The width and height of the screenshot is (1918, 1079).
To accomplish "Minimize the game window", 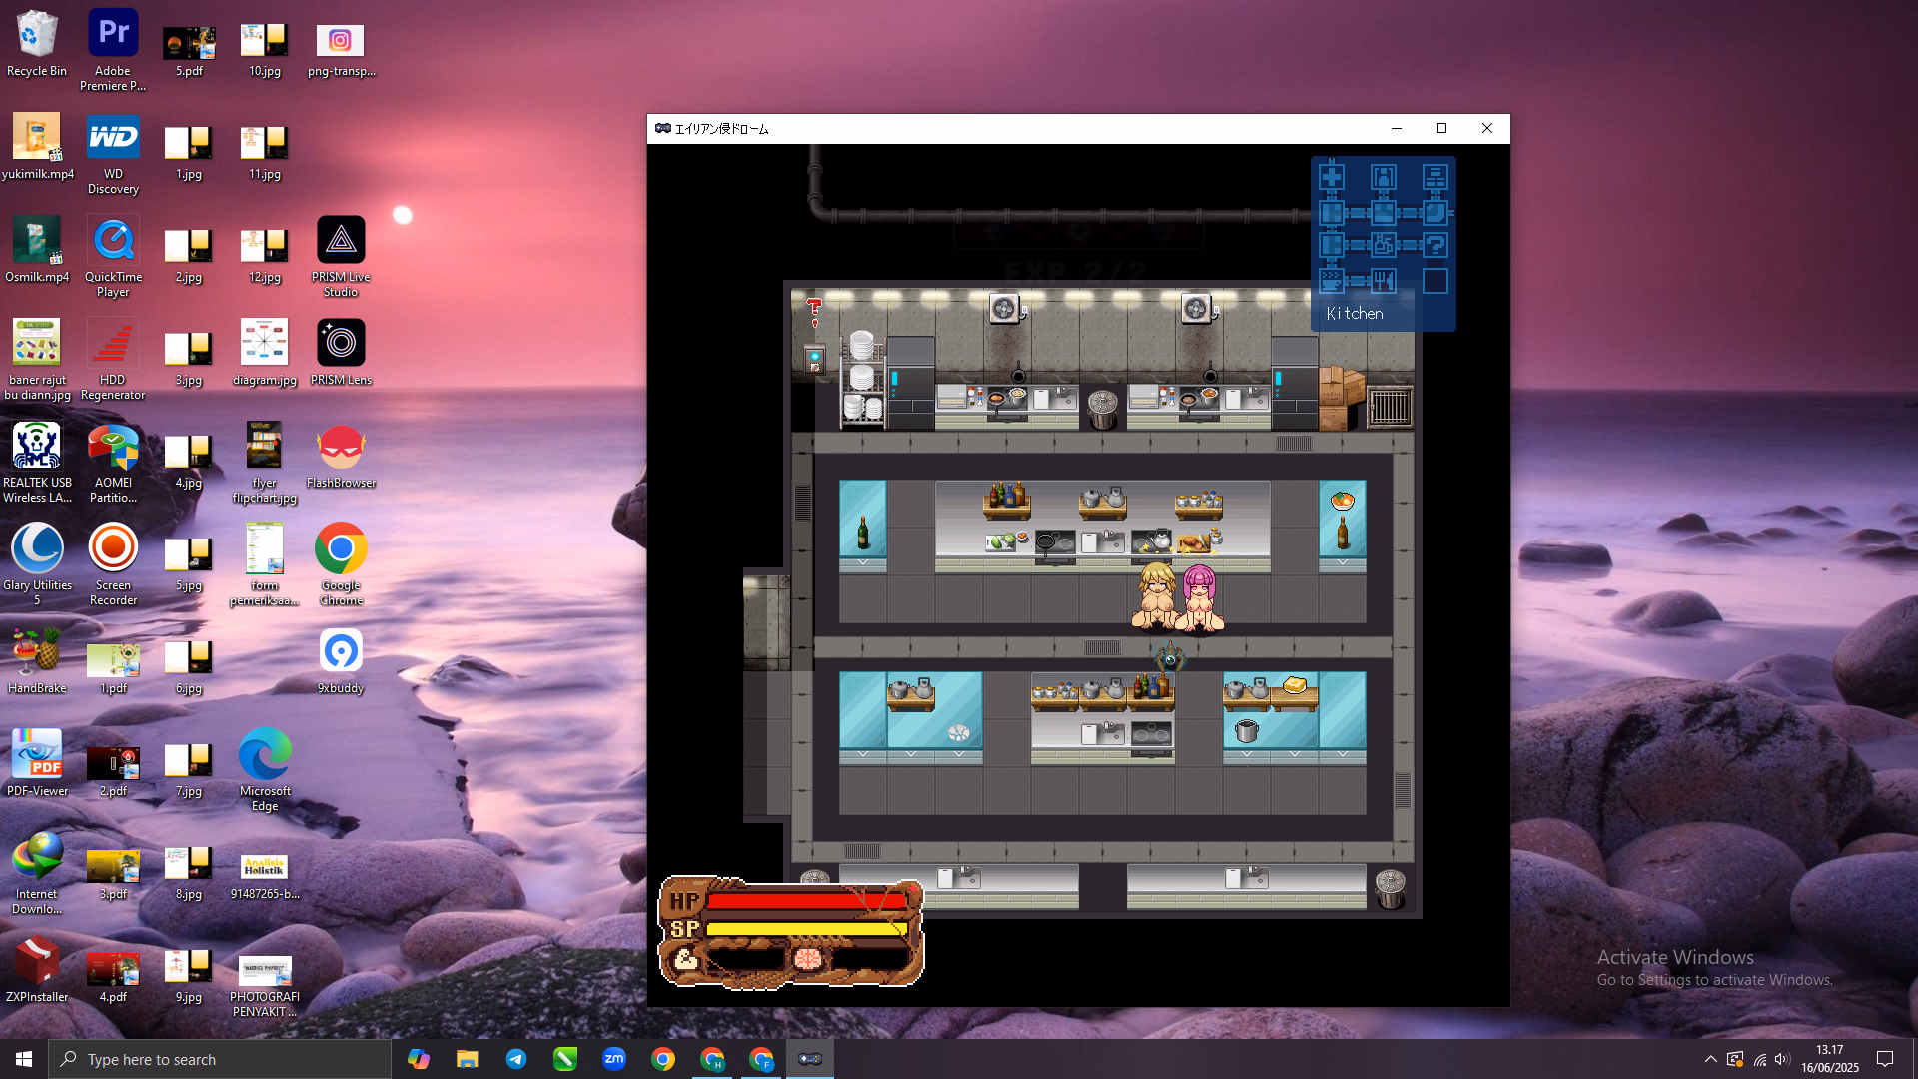I will pyautogui.click(x=1396, y=129).
